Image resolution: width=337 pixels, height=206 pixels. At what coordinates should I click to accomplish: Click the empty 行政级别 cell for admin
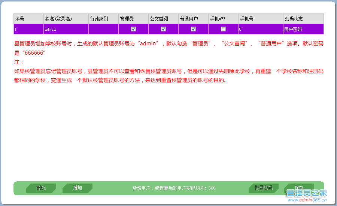tap(103, 29)
